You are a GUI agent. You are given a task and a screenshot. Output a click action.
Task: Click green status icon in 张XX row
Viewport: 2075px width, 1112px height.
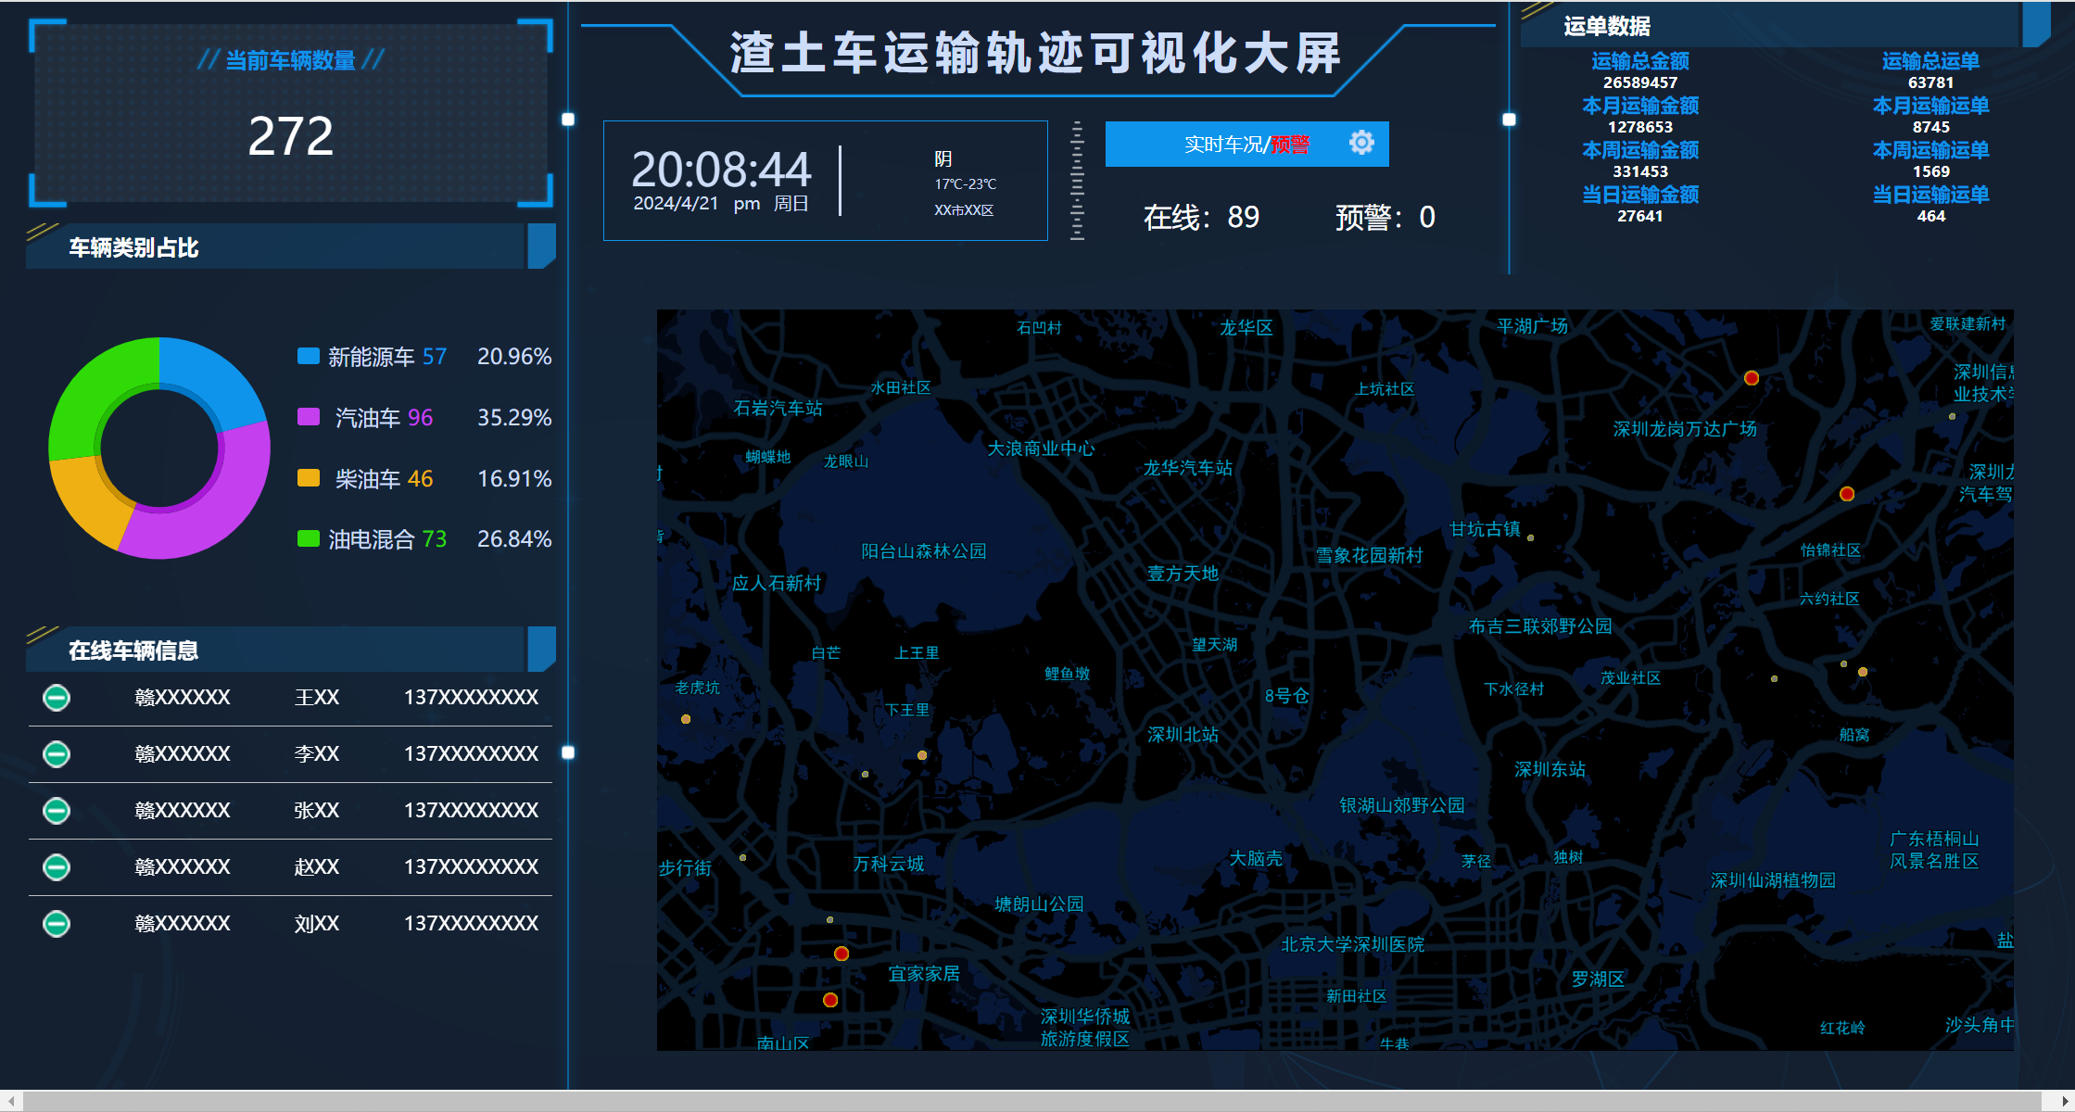[57, 810]
